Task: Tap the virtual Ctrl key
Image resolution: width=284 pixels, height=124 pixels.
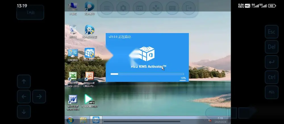Action: coord(272,77)
